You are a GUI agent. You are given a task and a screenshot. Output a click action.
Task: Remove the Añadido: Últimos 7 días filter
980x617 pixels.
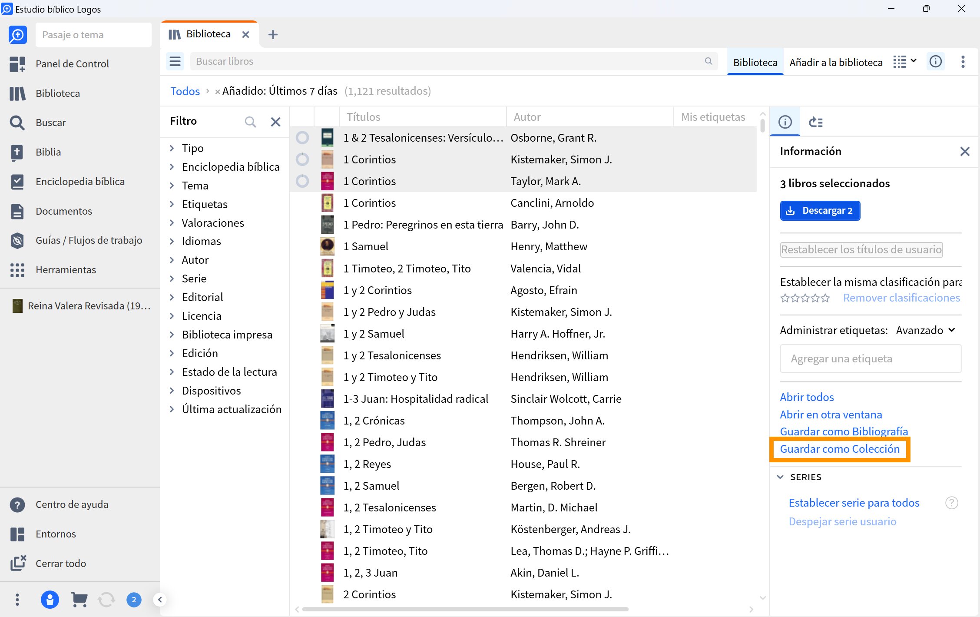(217, 91)
